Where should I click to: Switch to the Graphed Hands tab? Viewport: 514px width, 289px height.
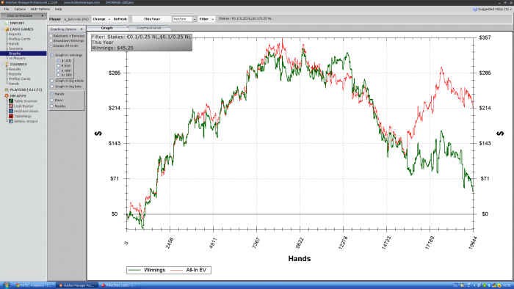pos(148,28)
